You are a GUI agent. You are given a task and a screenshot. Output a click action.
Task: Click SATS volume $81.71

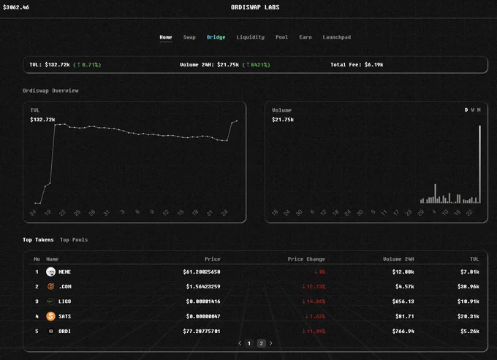click(x=405, y=316)
